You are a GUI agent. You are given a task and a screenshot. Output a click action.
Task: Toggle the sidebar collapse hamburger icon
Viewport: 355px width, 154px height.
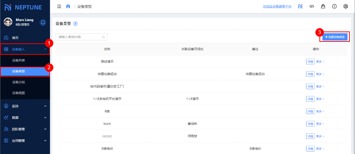coord(59,7)
